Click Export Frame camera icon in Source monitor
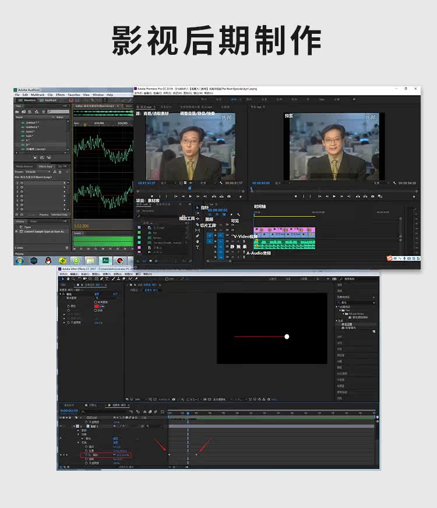437x508 pixels. click(x=229, y=197)
